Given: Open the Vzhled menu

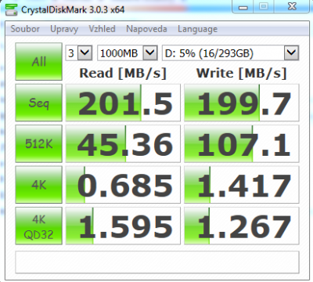Looking at the screenshot, I should 102,29.
